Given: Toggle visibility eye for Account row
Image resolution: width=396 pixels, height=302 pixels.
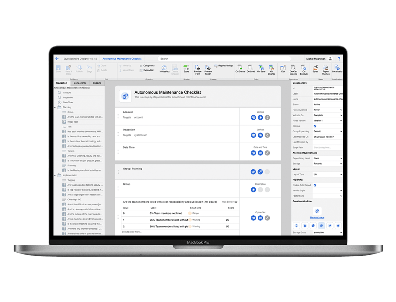Looking at the screenshot, I should 260,118.
